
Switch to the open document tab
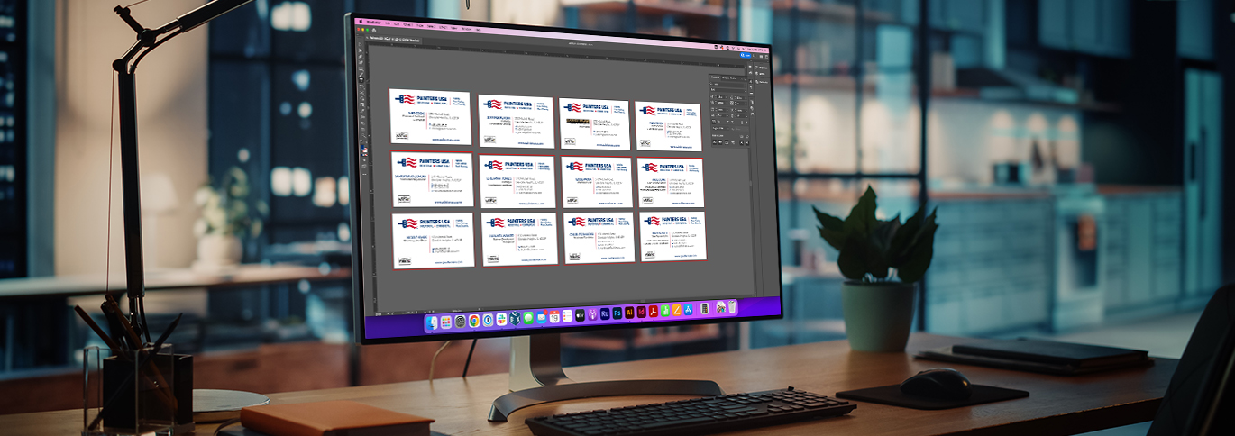(x=394, y=40)
